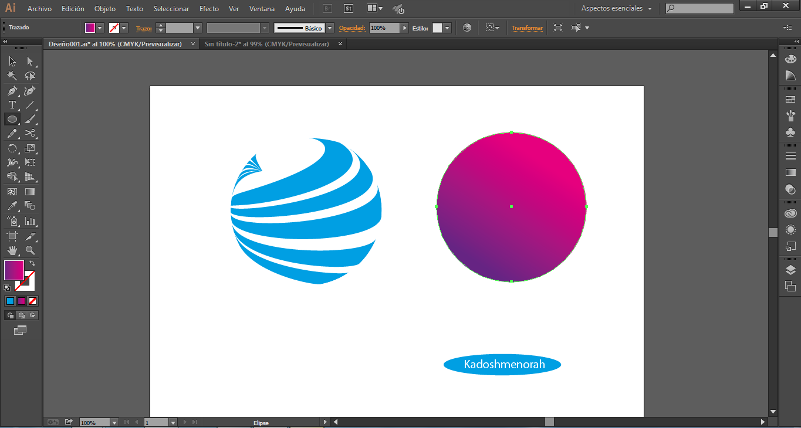Select the Slice tool
801x428 pixels.
(30, 236)
